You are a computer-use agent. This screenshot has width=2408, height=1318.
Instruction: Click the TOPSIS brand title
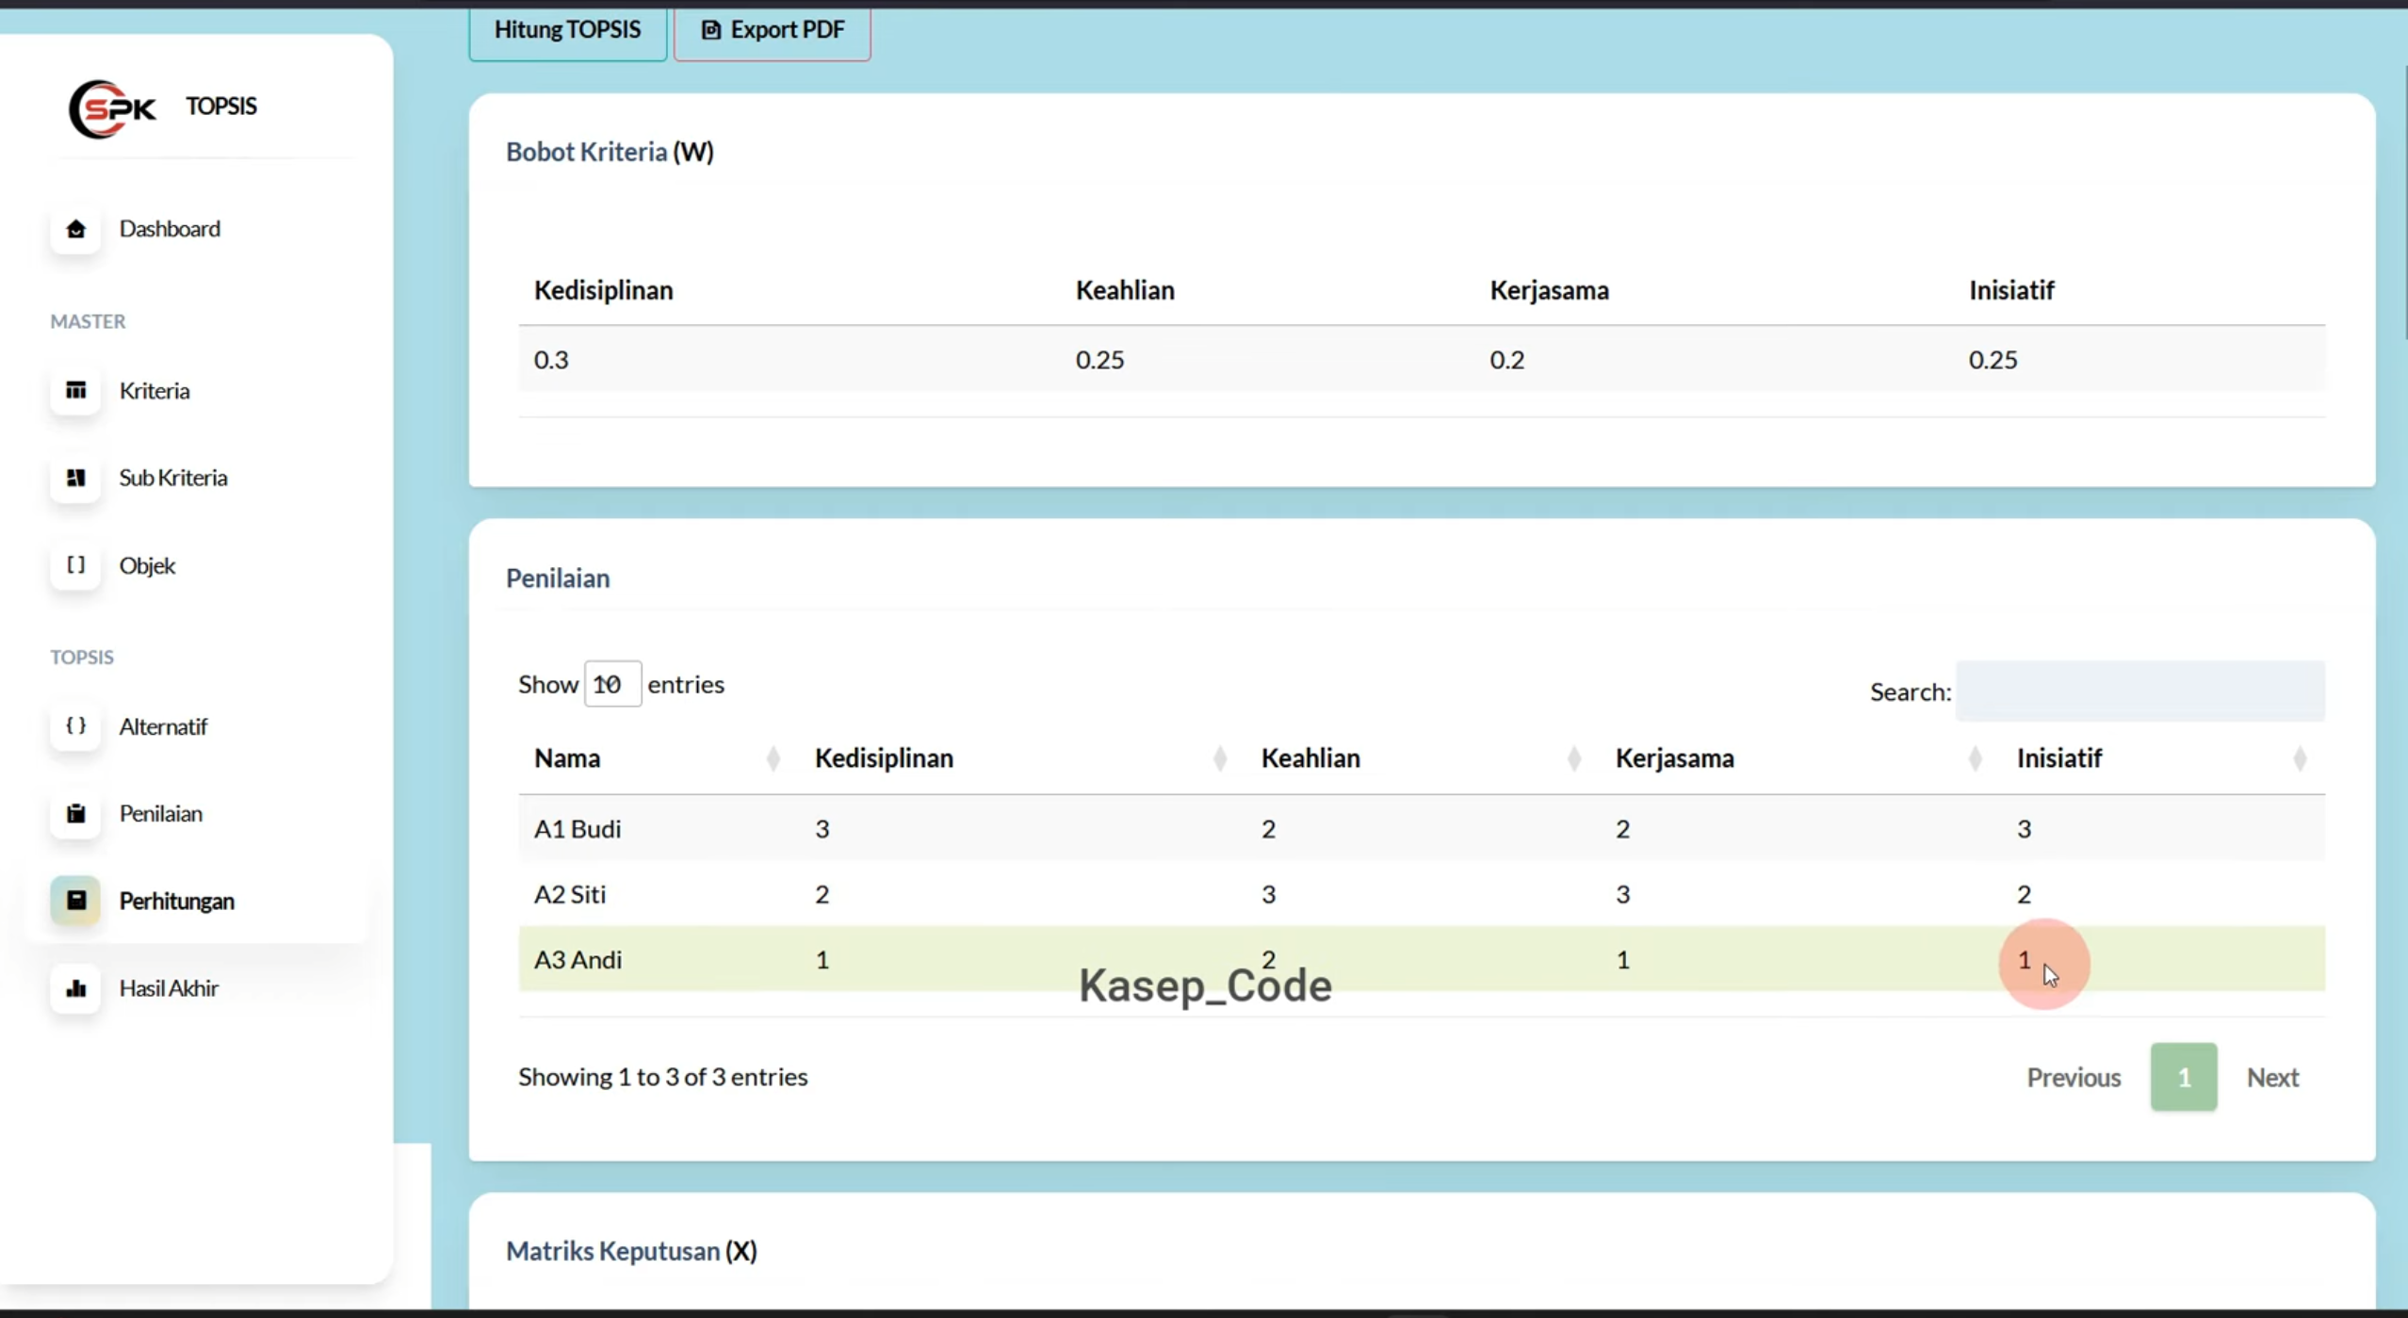click(220, 106)
